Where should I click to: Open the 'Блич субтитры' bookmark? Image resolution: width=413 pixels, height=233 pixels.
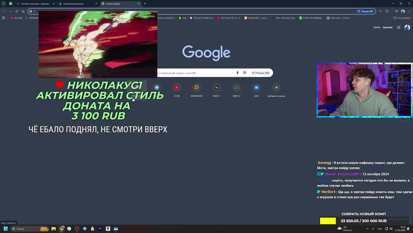tap(284, 18)
